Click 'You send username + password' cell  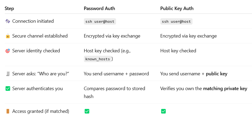click(x=116, y=74)
